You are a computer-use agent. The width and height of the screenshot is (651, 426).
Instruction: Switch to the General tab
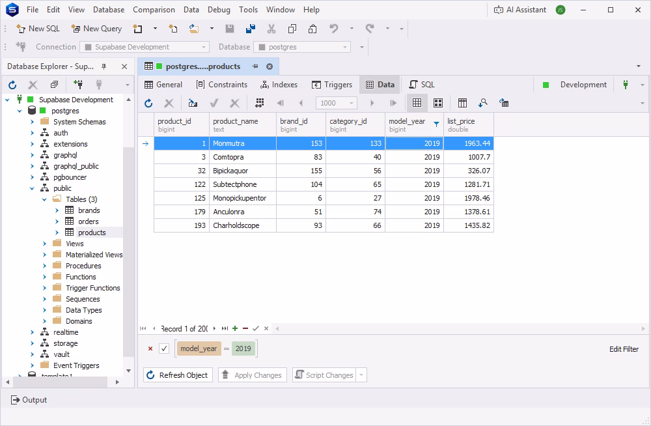(x=163, y=85)
